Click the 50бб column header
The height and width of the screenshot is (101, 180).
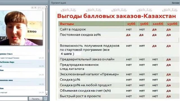(x=144, y=24)
